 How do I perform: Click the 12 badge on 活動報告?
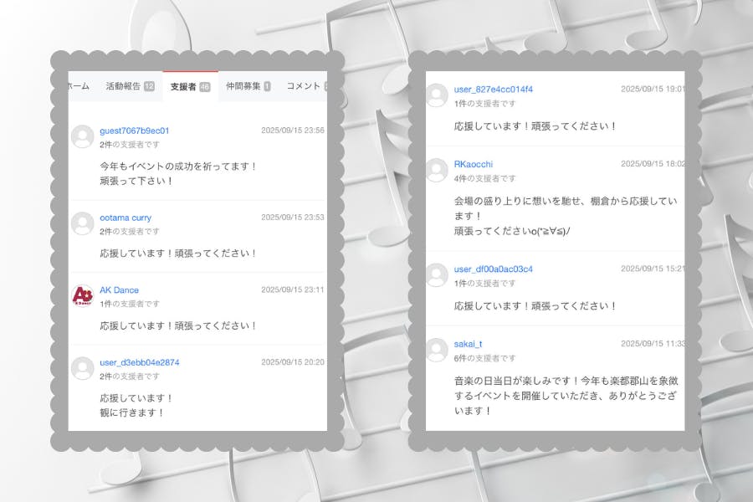149,86
